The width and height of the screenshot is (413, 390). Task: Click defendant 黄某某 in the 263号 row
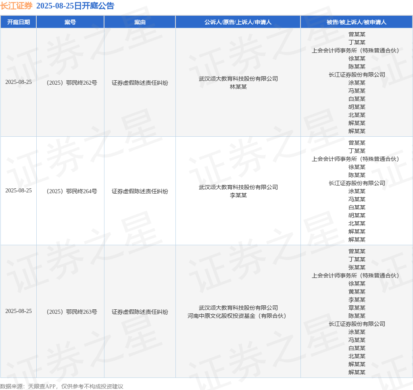[x=357, y=292]
